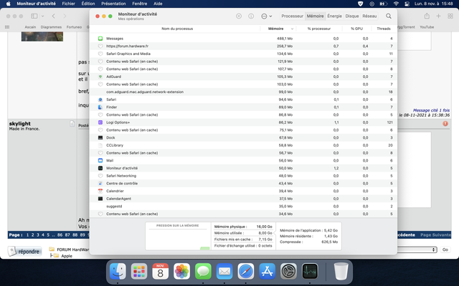Open App Store from the Dock
Screen dimensions: 459x286
(x=267, y=271)
